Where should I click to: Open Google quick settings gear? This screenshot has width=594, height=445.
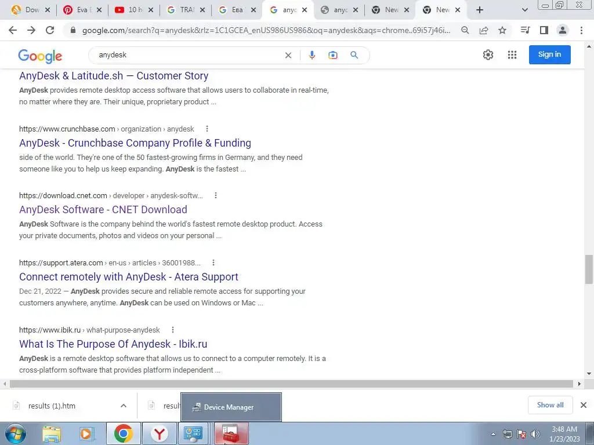488,55
